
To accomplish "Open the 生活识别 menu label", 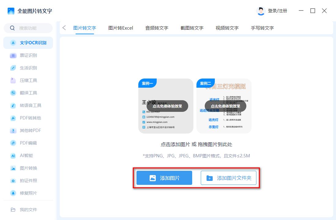I will 28,68.
